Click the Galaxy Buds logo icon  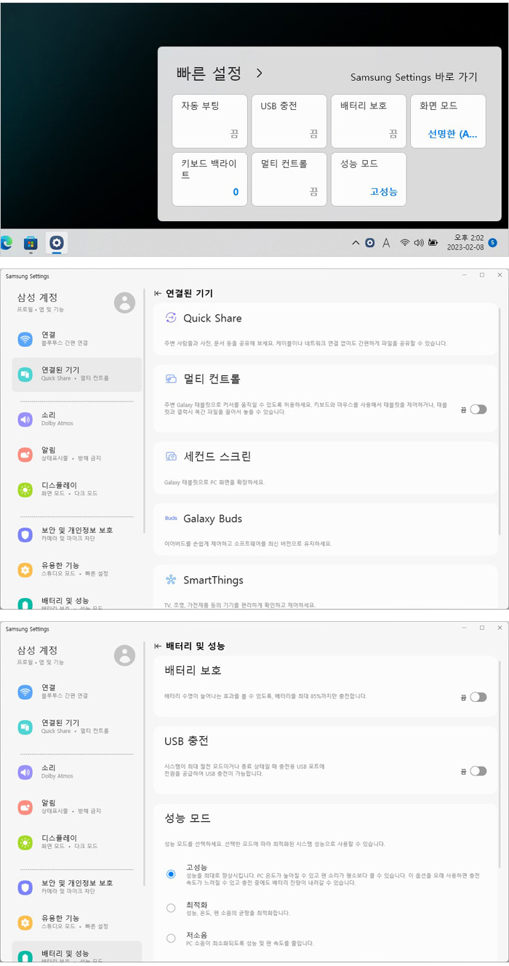[171, 519]
